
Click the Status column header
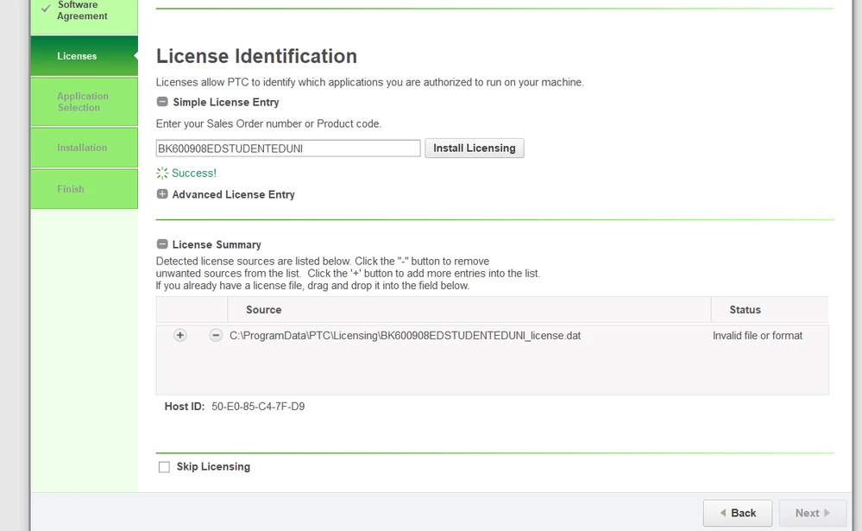pos(770,310)
